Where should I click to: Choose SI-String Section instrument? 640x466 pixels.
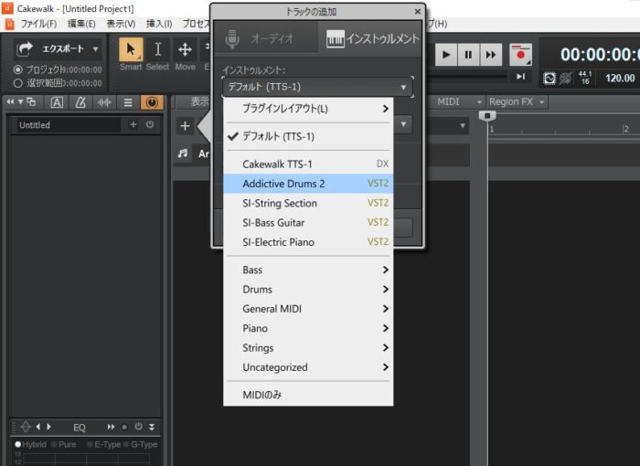point(308,203)
